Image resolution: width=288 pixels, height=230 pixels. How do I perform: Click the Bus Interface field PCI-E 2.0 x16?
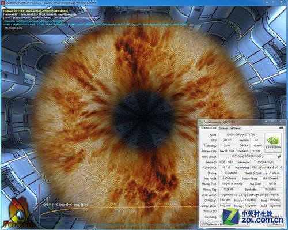(x=264, y=167)
